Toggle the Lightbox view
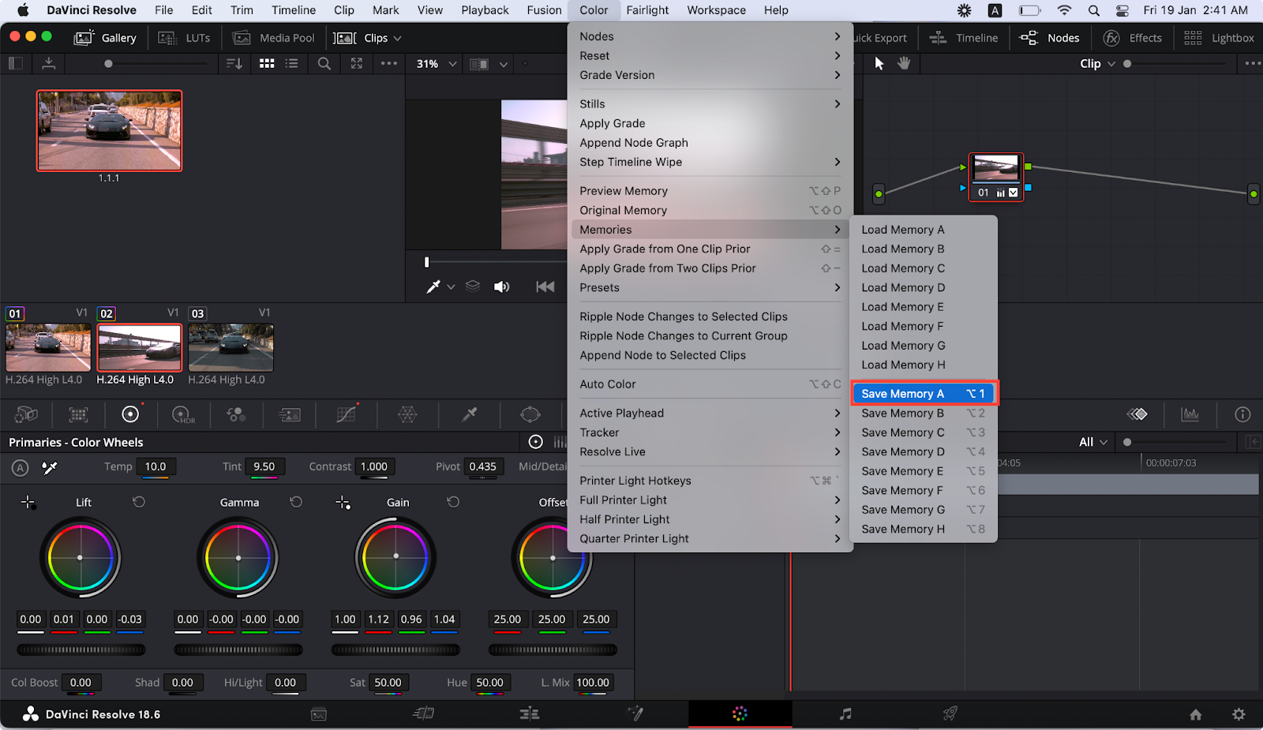1263x730 pixels. (1219, 38)
